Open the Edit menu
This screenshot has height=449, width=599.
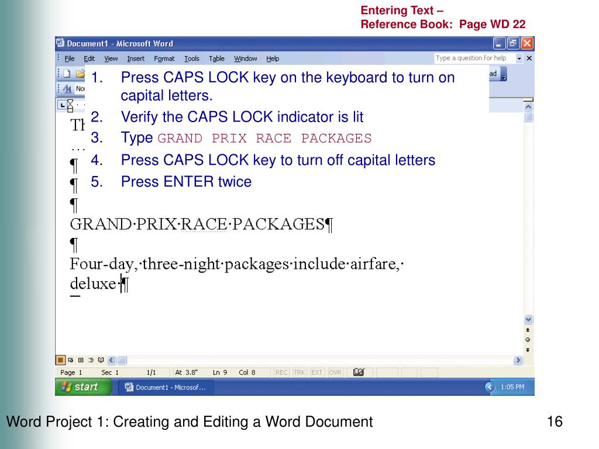[89, 58]
